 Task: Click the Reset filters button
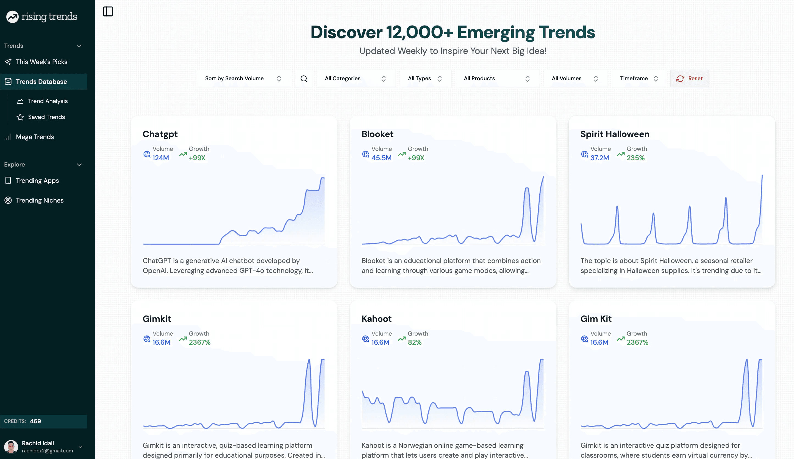click(x=689, y=79)
